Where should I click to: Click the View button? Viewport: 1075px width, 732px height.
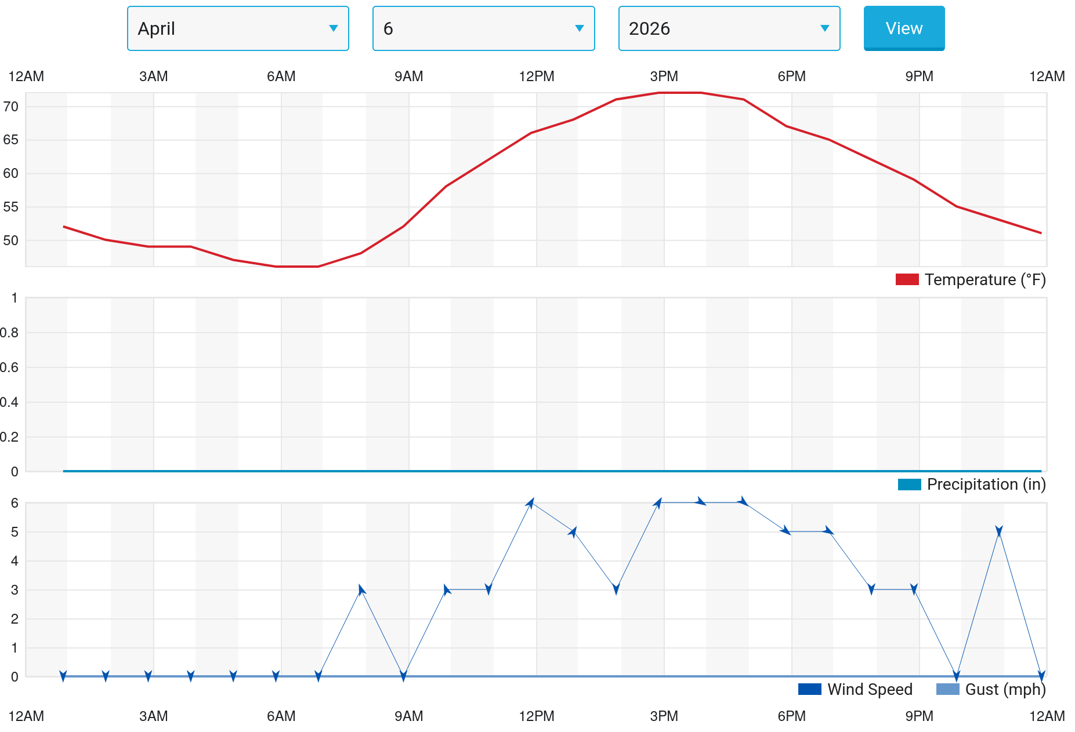pyautogui.click(x=904, y=28)
